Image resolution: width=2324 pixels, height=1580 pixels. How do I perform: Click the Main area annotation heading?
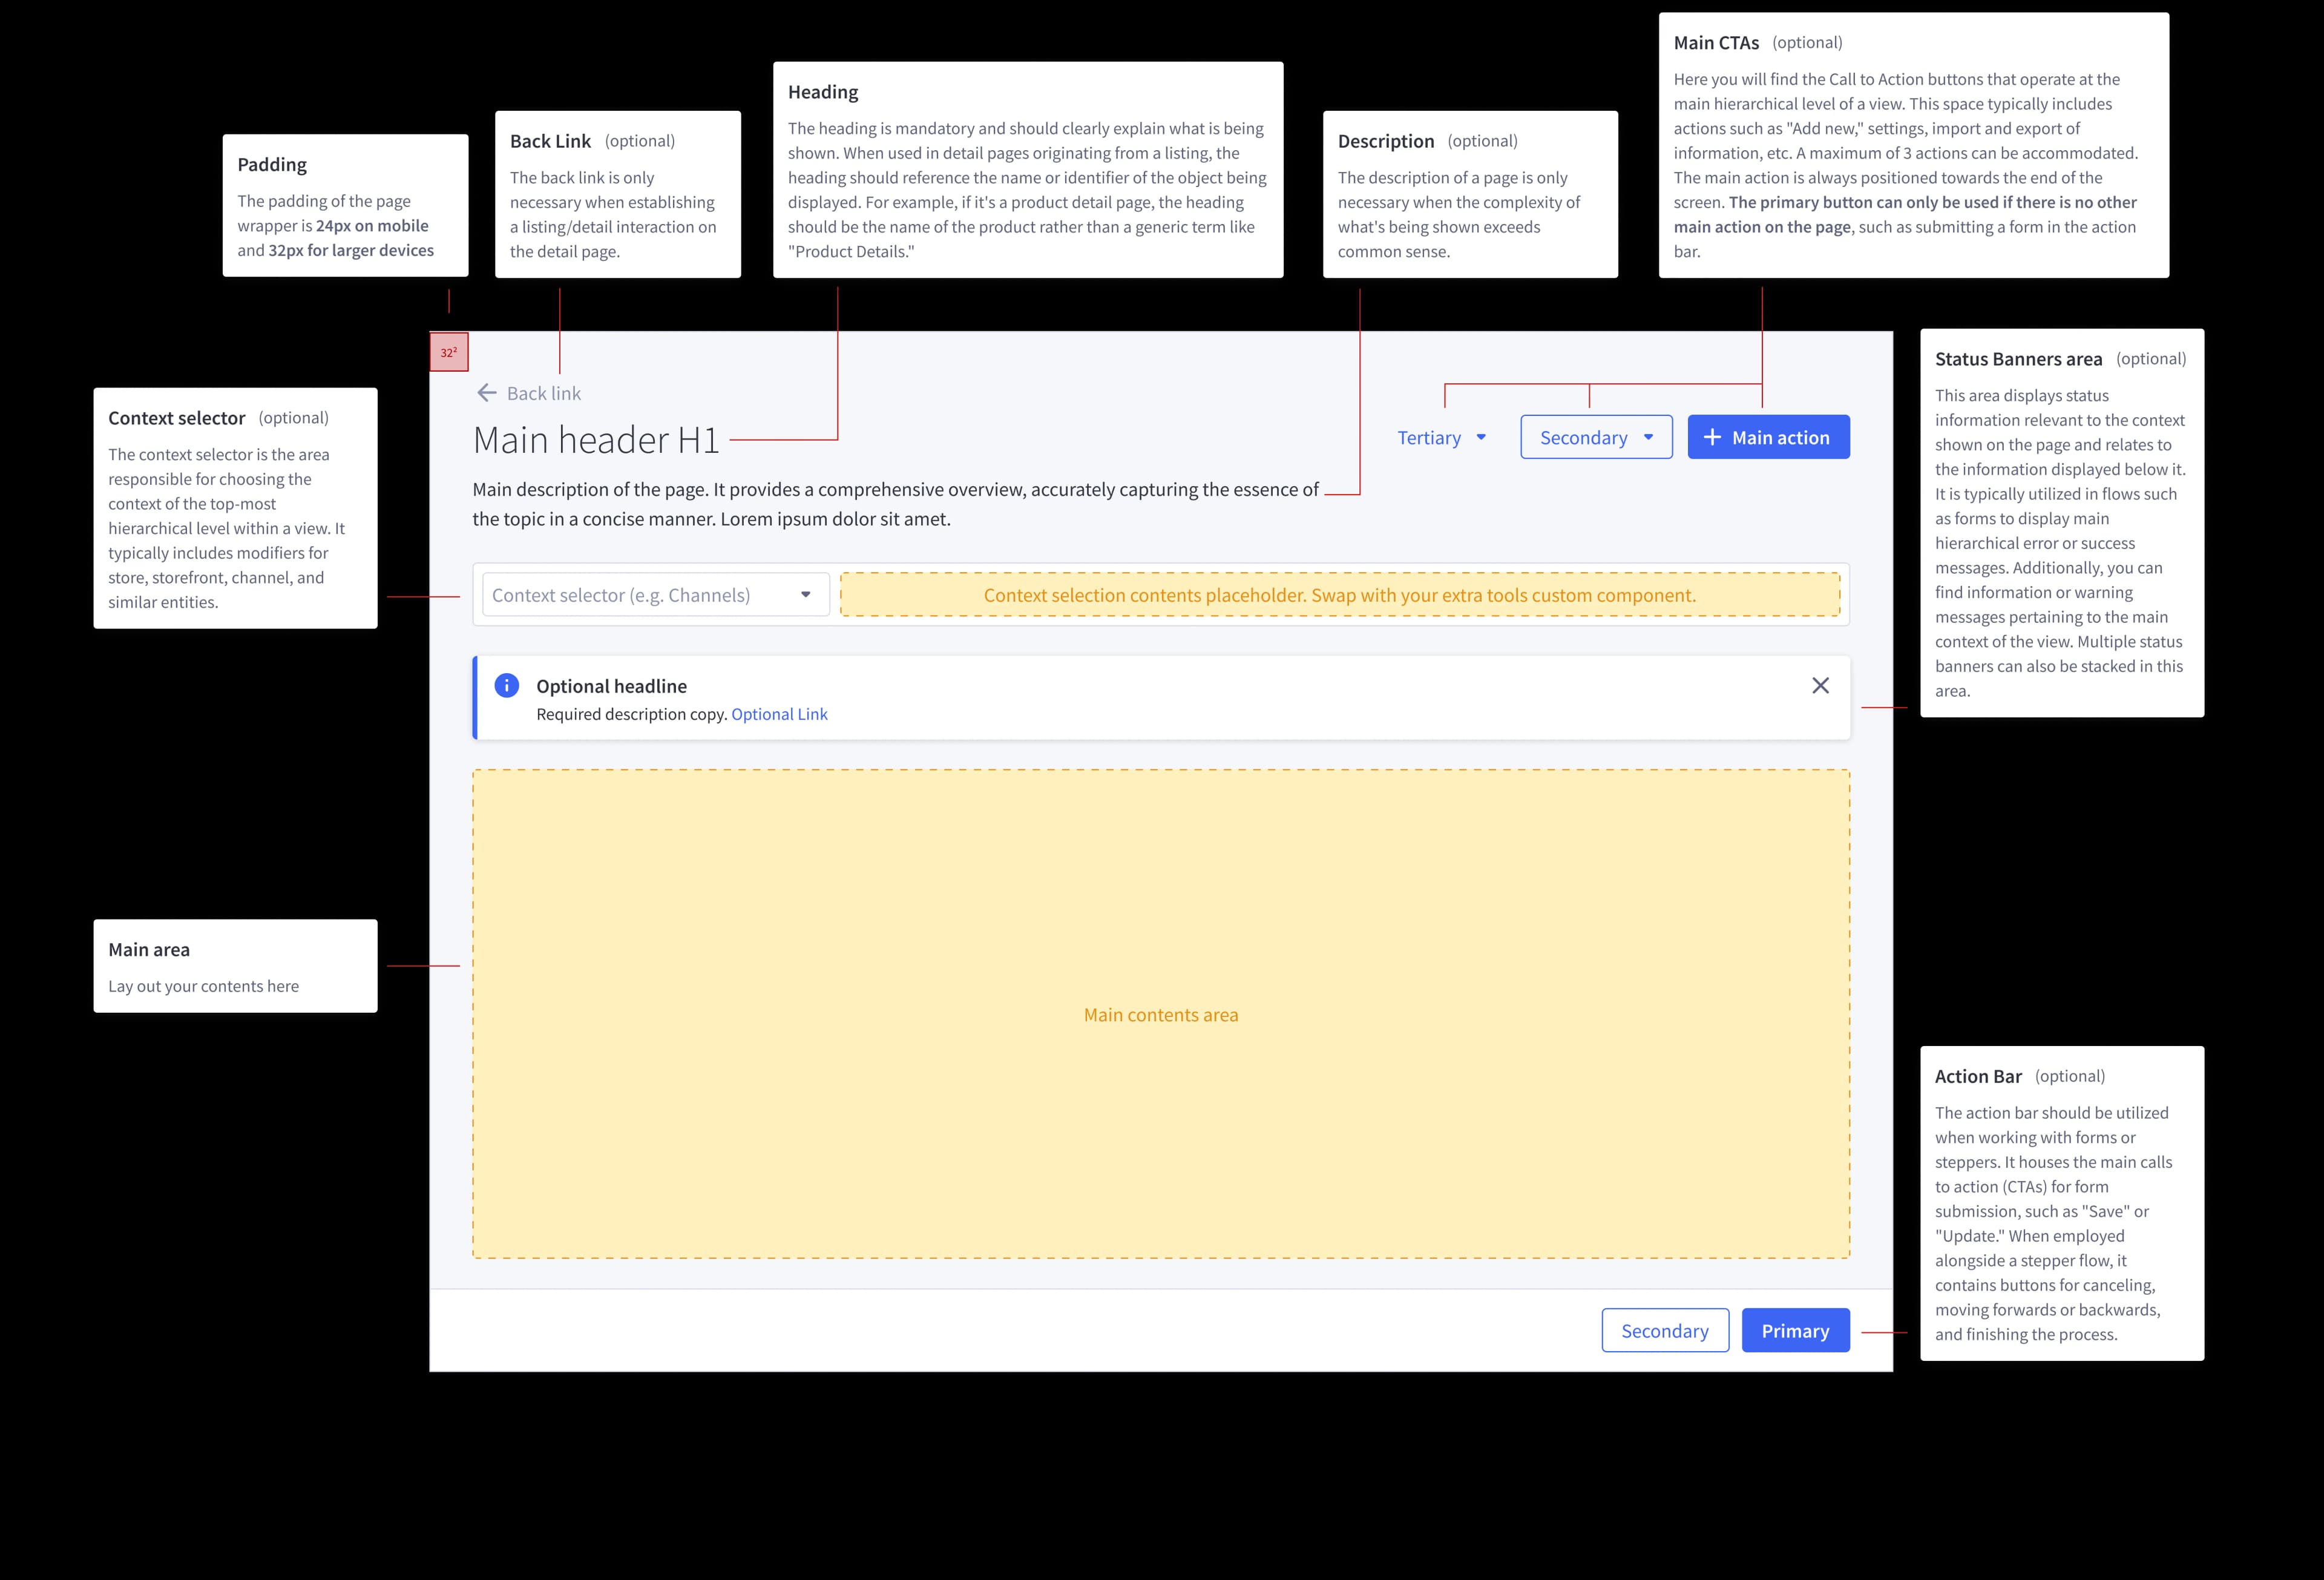pos(149,950)
